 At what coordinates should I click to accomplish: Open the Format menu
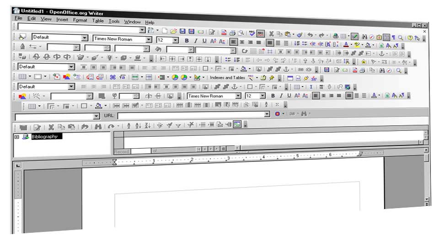tap(80, 20)
